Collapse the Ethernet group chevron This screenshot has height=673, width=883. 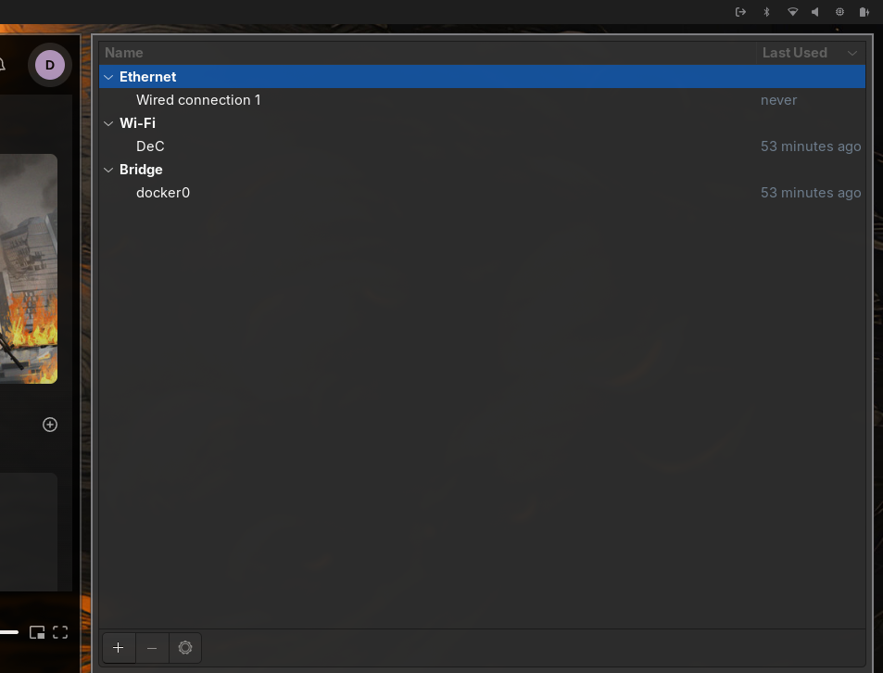(108, 77)
